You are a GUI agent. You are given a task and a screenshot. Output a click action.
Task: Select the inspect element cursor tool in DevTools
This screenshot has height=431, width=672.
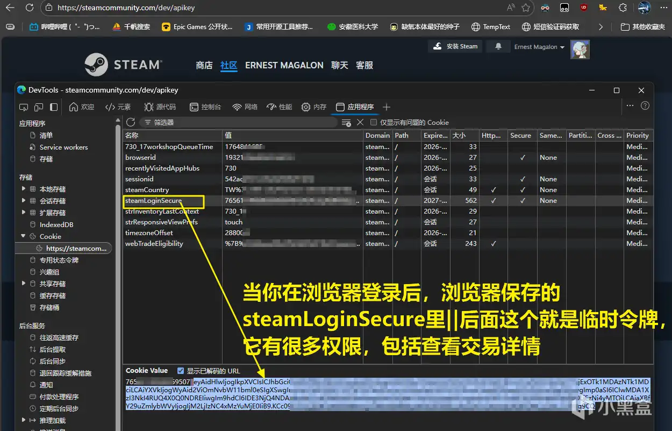point(23,107)
